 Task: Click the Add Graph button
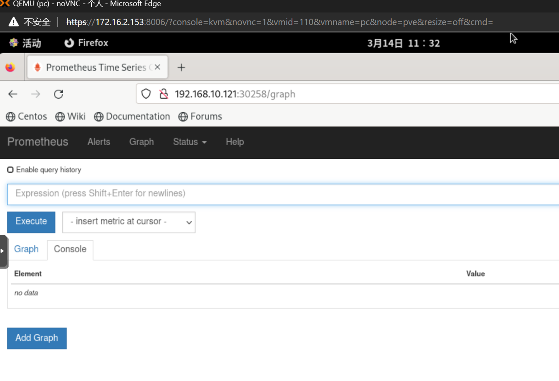37,338
